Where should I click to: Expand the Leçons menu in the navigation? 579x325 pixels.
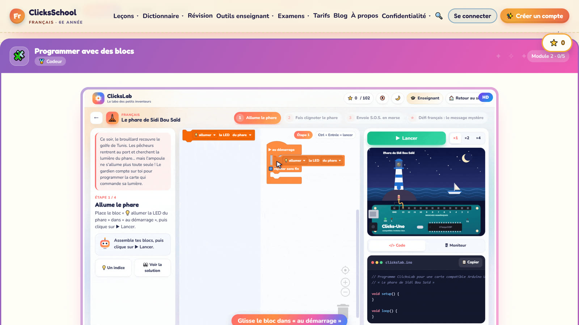pos(126,16)
